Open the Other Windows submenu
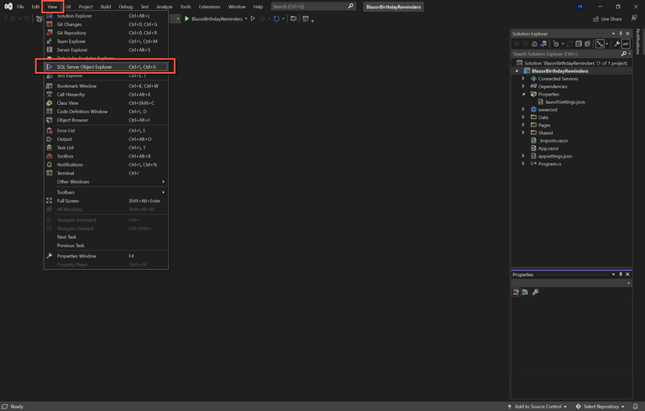The image size is (645, 411). [x=73, y=181]
